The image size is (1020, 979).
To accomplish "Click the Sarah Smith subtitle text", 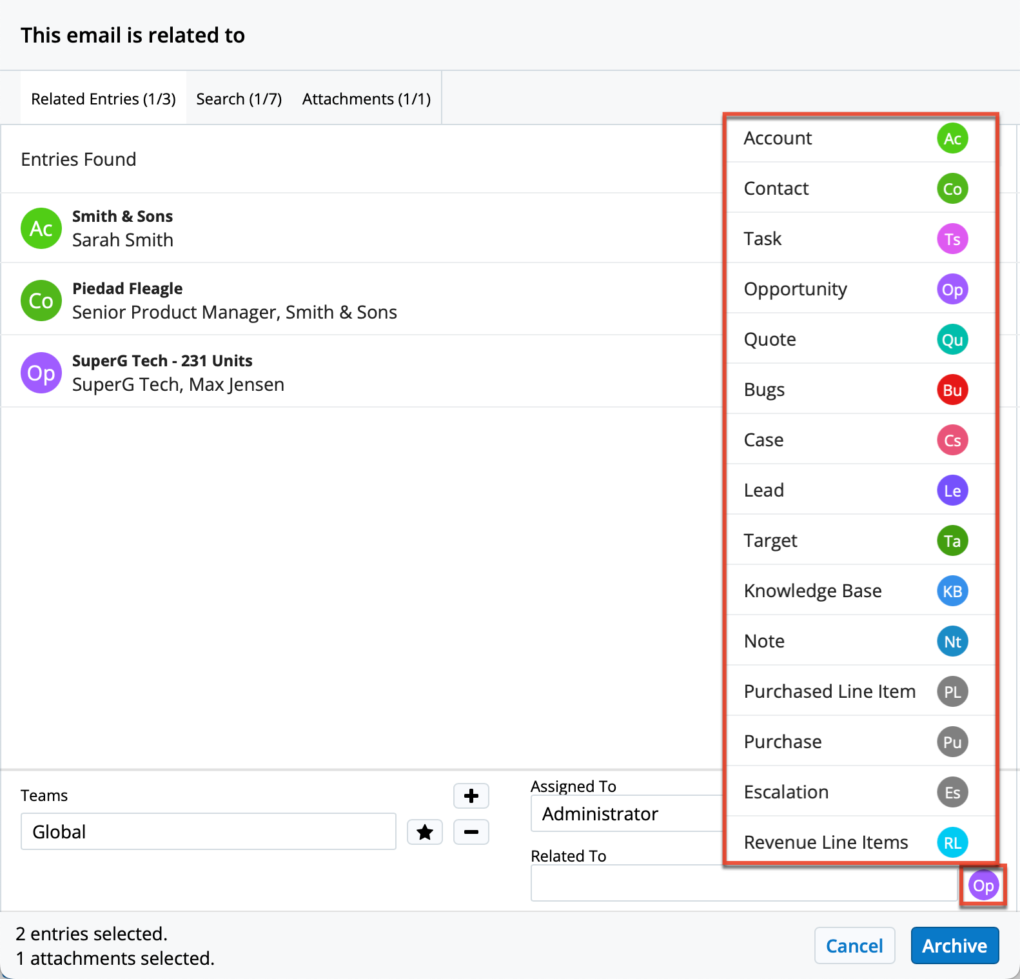I will tap(123, 240).
